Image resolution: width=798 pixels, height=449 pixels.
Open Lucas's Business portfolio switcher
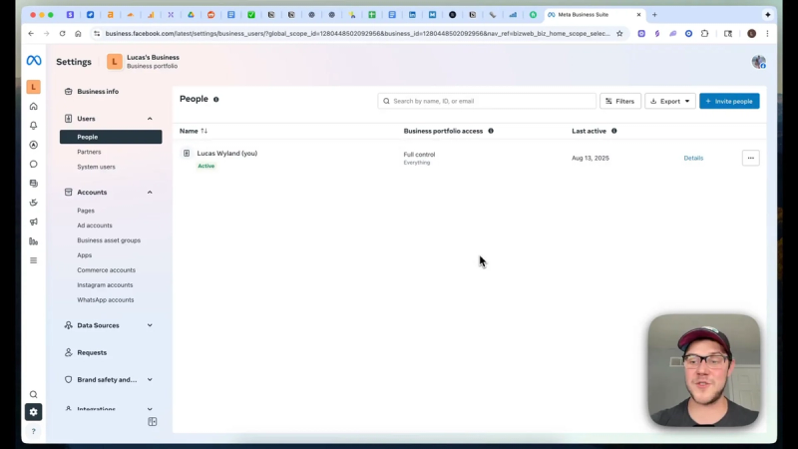(x=143, y=62)
